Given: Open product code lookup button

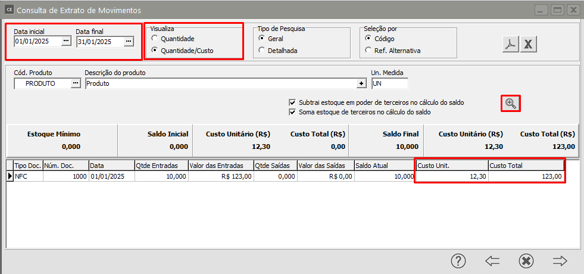Looking at the screenshot, I should (76, 84).
